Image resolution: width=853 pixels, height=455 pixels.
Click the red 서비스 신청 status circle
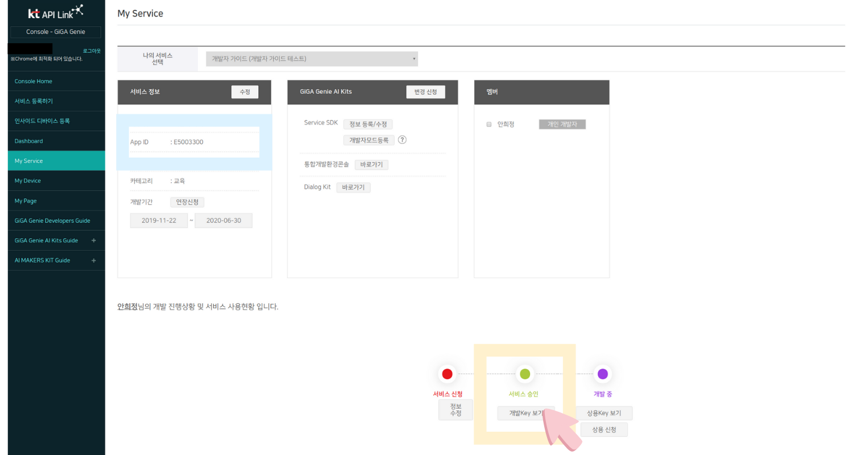(x=447, y=374)
